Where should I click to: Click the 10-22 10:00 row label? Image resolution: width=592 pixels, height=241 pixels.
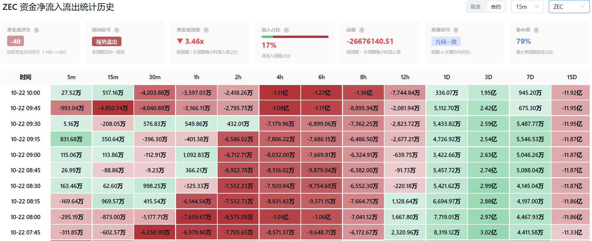26,93
